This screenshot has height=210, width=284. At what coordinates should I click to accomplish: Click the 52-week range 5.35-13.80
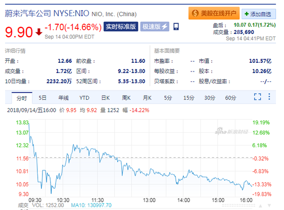click(x=131, y=81)
